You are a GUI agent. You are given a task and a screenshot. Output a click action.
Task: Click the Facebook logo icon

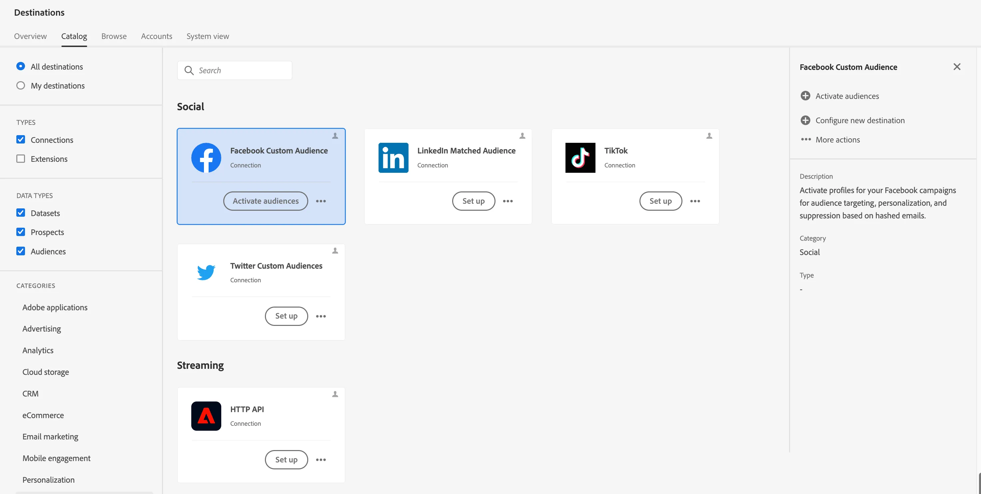(x=206, y=157)
